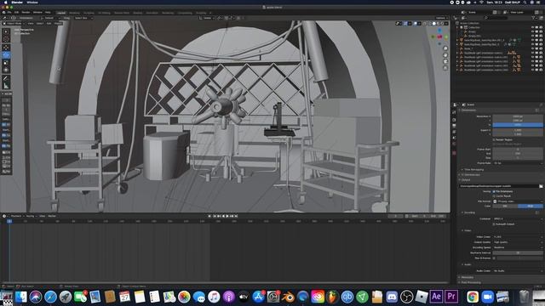
Task: Open the Render menu
Action: pyautogui.click(x=26, y=13)
